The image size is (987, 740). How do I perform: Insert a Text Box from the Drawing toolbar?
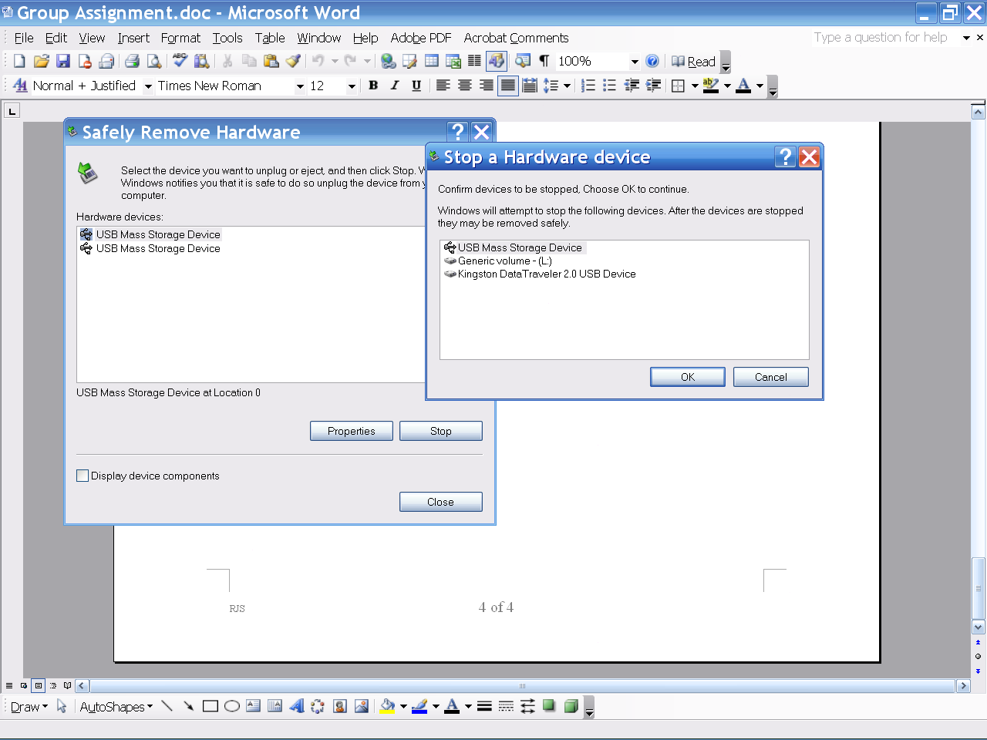click(254, 706)
